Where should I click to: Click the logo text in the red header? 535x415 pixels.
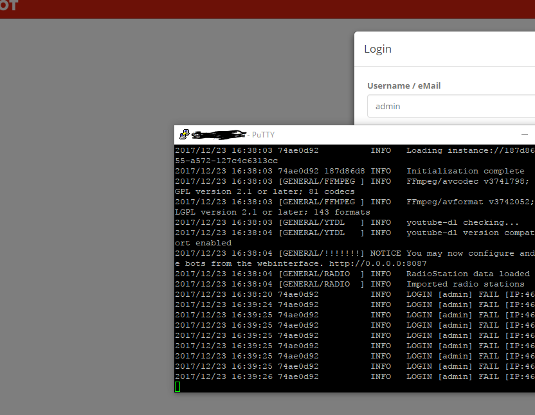tap(9, 6)
